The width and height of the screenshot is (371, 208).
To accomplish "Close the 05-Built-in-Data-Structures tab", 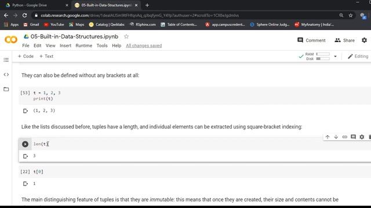I will click(136, 5).
